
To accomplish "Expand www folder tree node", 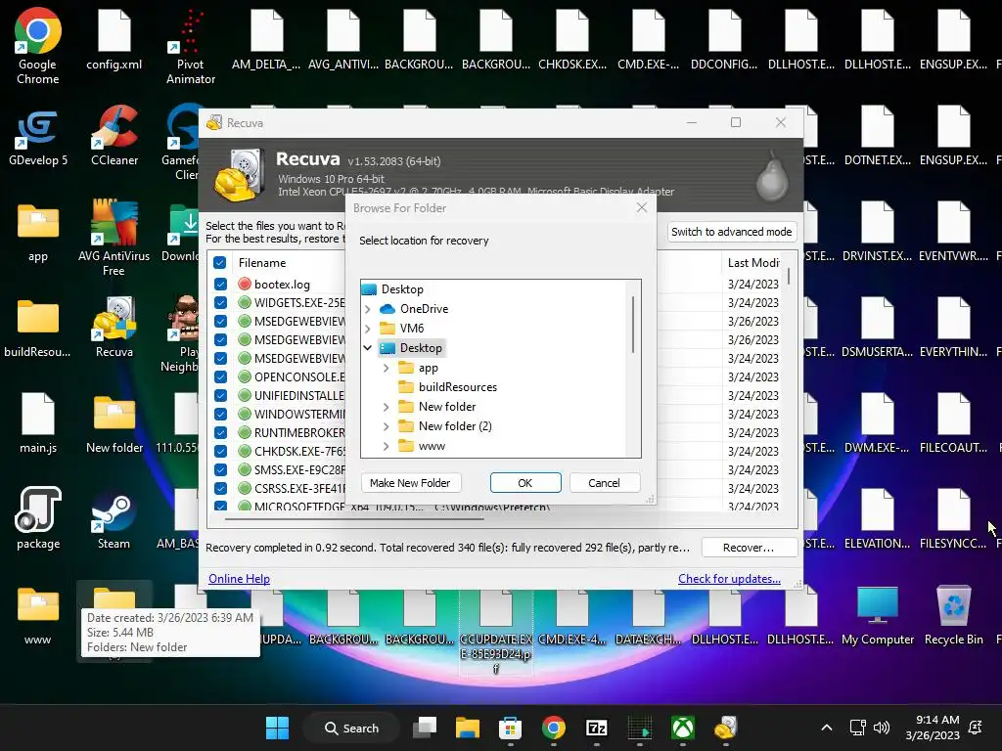I will pyautogui.click(x=386, y=446).
